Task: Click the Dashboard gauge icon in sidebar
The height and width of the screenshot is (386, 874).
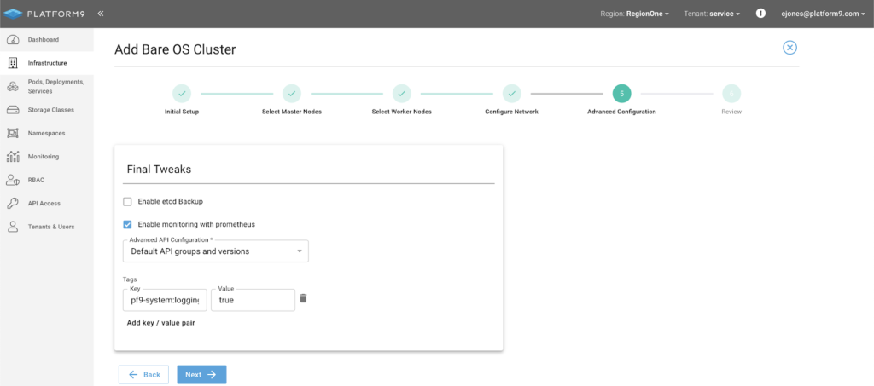Action: click(x=12, y=40)
